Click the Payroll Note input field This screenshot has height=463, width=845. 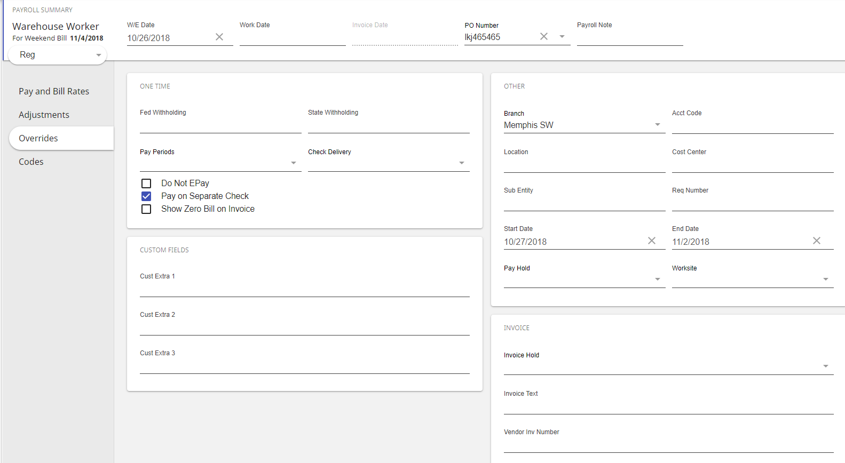(630, 38)
